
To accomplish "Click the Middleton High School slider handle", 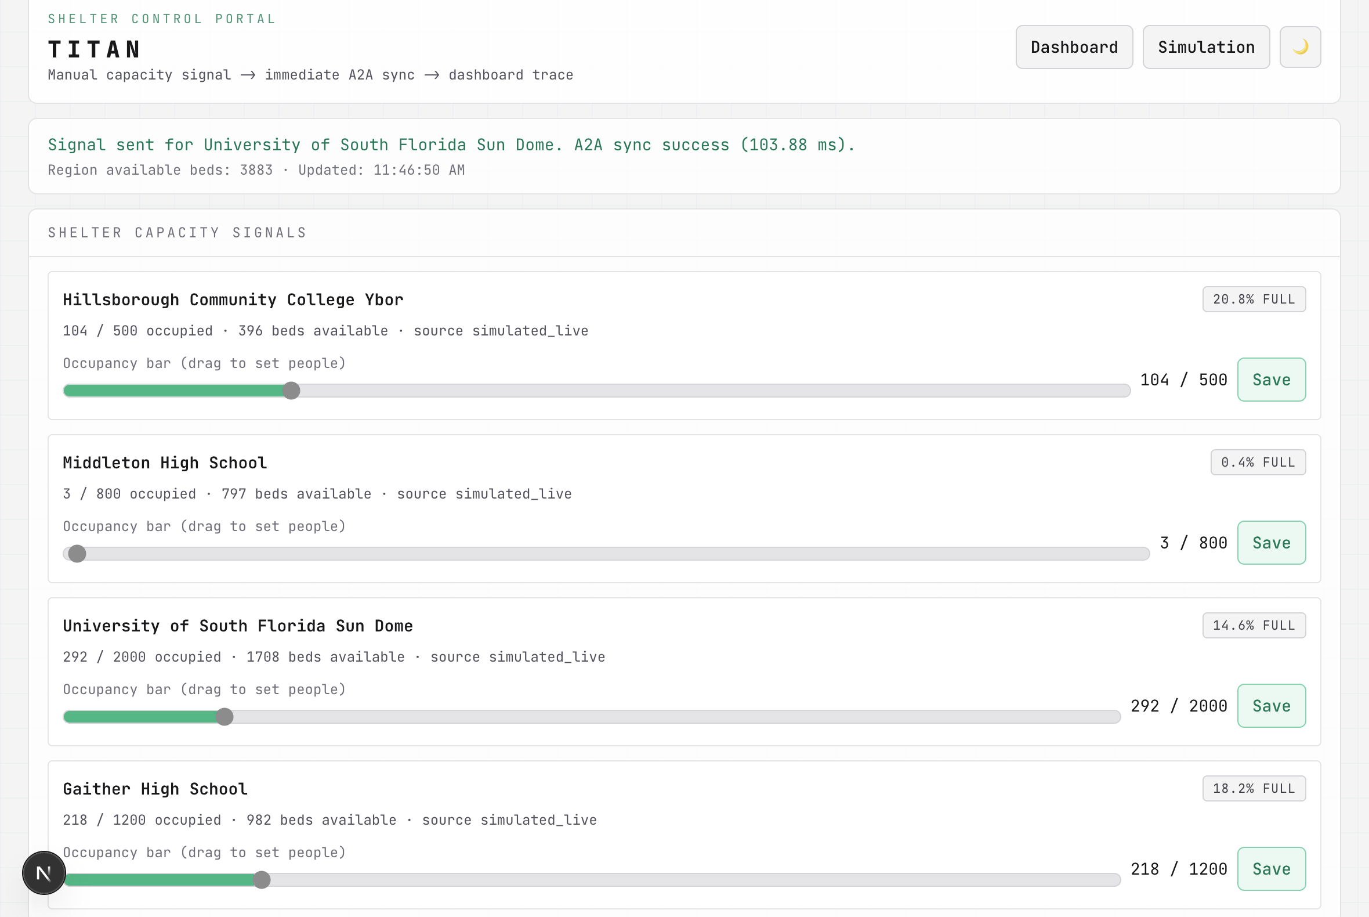I will (x=77, y=554).
